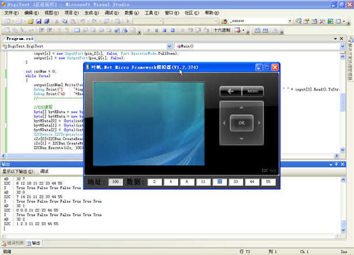This screenshot has height=255, width=354.
Task: Click the left arrow on emulator pad
Action: (x=224, y=123)
